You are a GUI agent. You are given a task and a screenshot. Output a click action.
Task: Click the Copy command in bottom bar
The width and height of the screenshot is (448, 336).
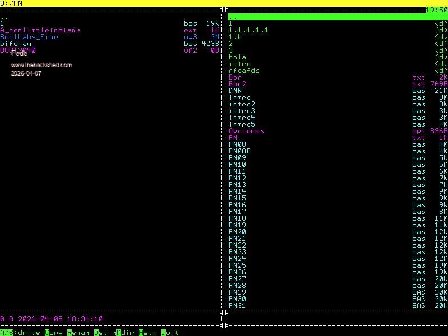point(54,333)
